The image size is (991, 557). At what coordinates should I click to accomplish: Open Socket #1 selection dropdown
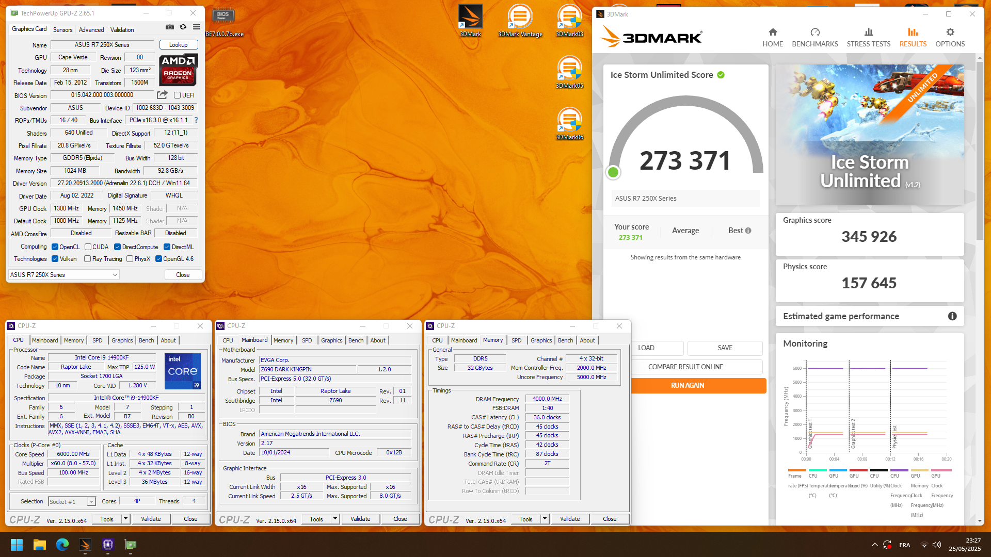tap(72, 501)
